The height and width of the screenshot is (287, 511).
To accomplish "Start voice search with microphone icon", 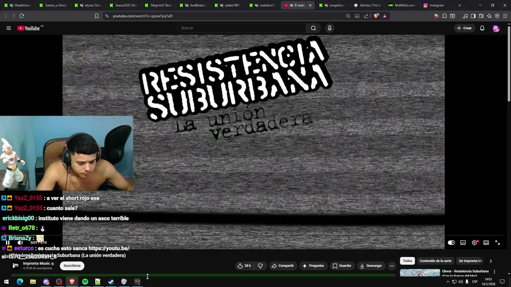I will (x=329, y=28).
